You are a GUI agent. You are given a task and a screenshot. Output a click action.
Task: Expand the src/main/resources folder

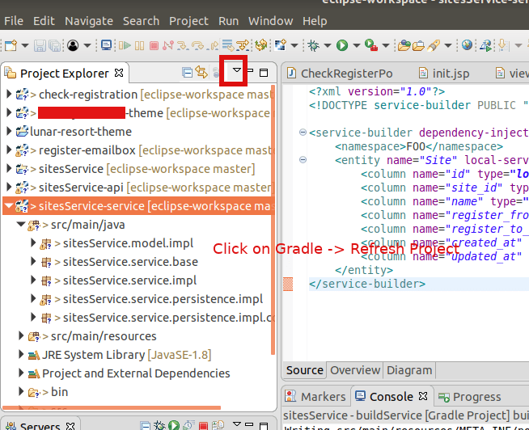tap(22, 336)
